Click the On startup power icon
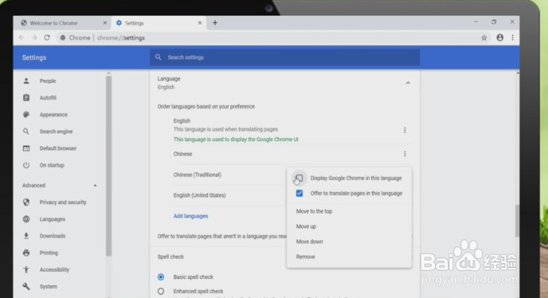This screenshot has height=298, width=548. 26,165
